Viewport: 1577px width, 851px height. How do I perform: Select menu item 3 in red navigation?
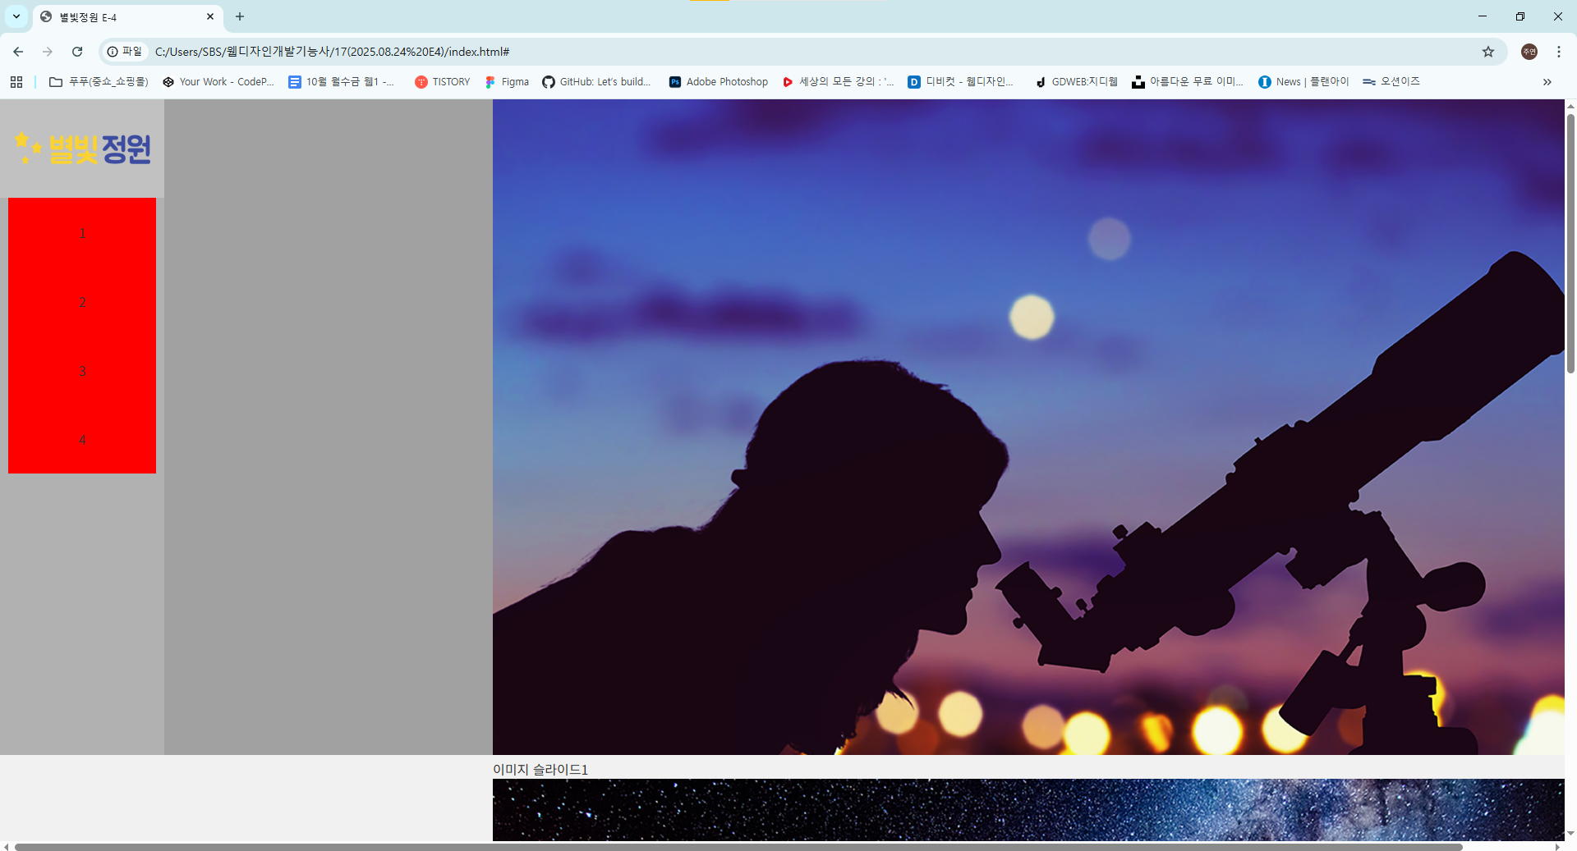(x=82, y=371)
